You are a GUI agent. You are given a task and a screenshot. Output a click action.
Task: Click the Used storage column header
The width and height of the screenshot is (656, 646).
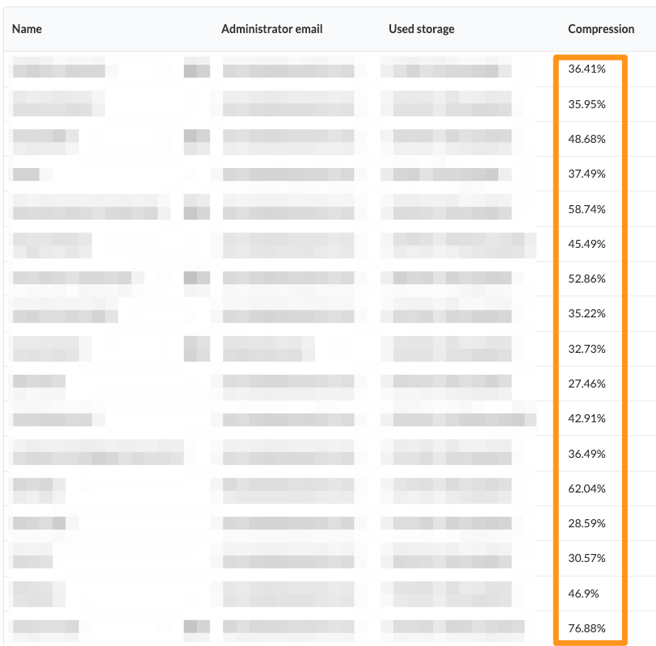point(421,29)
